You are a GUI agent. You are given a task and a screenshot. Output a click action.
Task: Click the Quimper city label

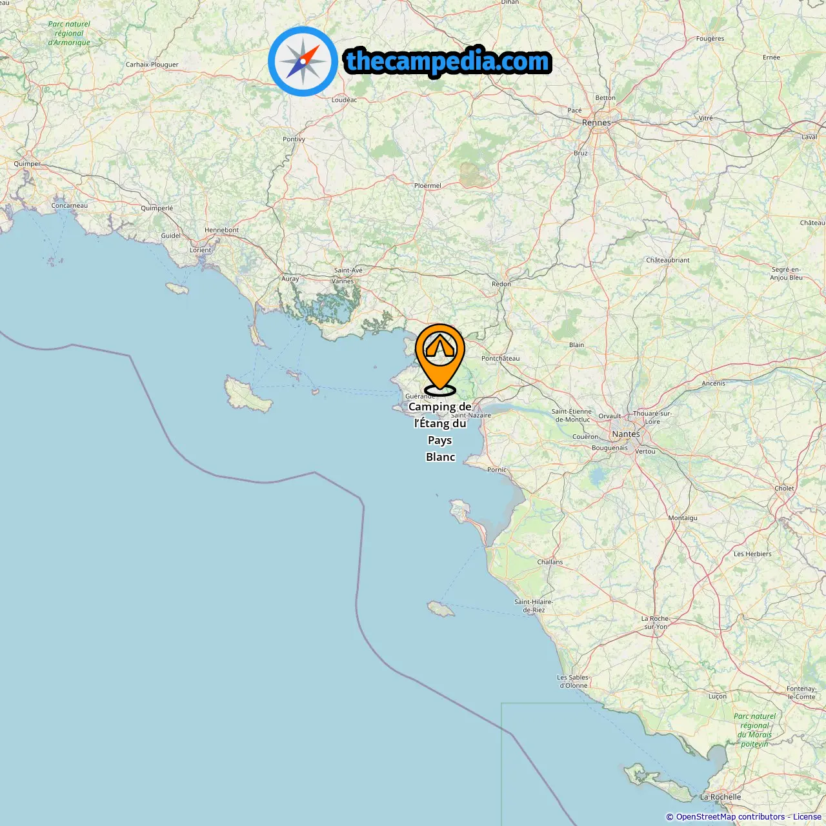tap(27, 164)
